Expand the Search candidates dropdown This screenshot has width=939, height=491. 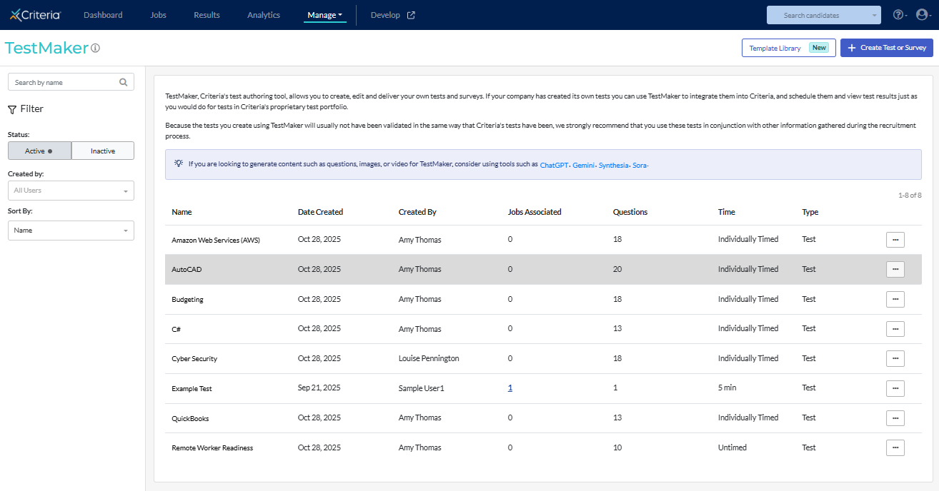(x=875, y=15)
